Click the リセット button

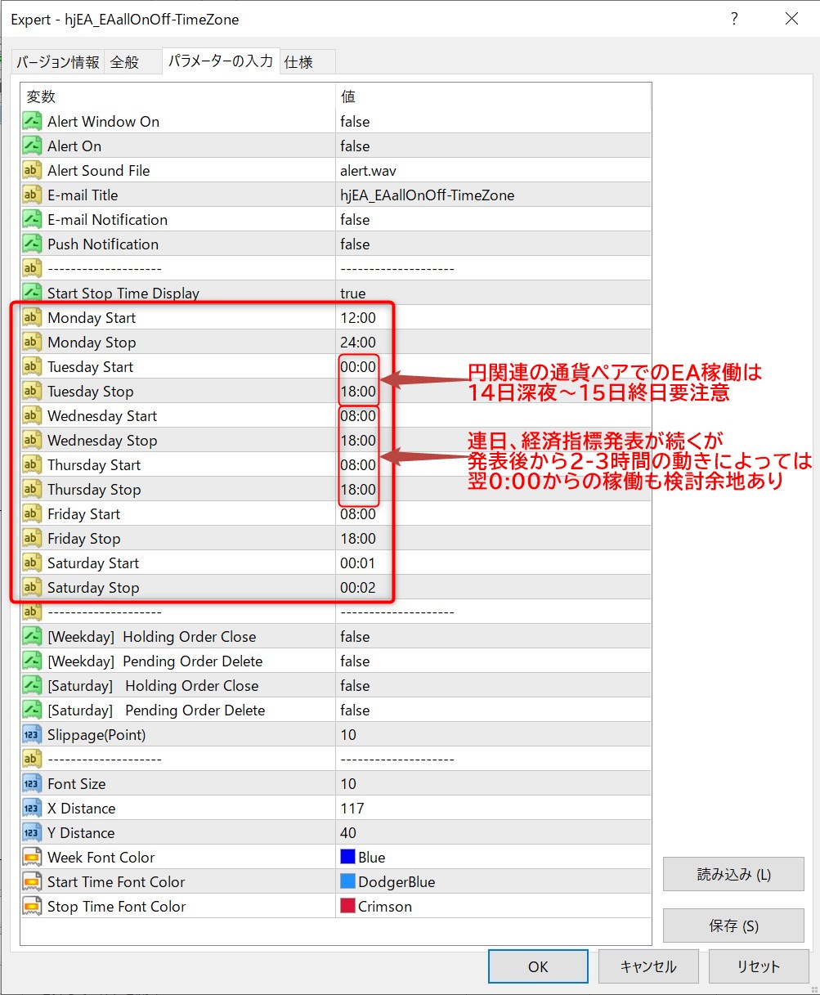[x=759, y=966]
